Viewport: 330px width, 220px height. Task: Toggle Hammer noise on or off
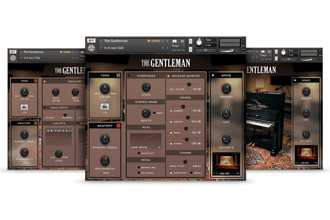[x=171, y=110]
